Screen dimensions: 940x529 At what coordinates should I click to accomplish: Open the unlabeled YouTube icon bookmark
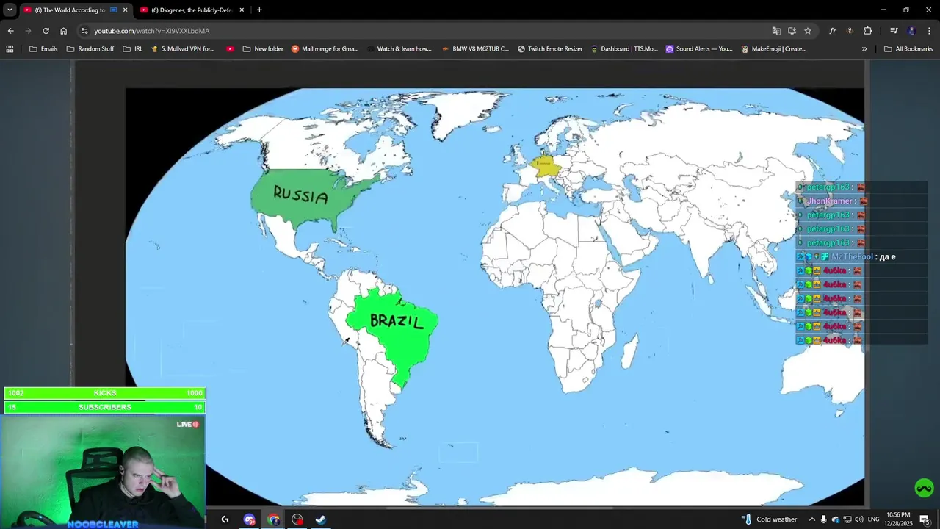(230, 49)
